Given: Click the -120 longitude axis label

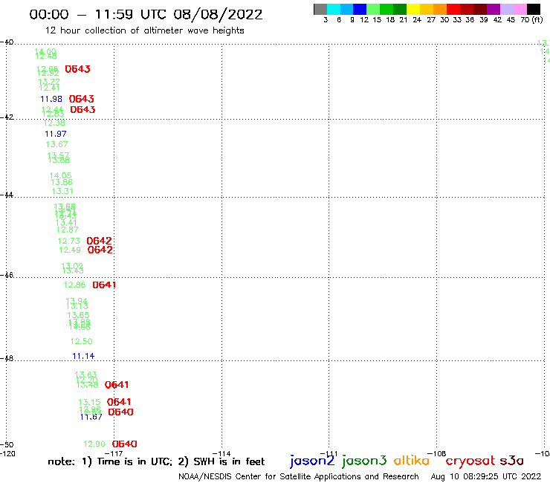Looking at the screenshot, I should [7, 453].
